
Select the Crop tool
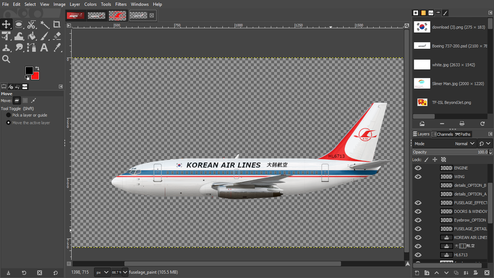coord(57,24)
